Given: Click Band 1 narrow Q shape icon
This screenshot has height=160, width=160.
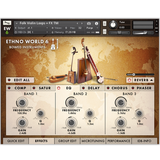Looking at the screenshot, I should pyautogui.click(x=35, y=118).
